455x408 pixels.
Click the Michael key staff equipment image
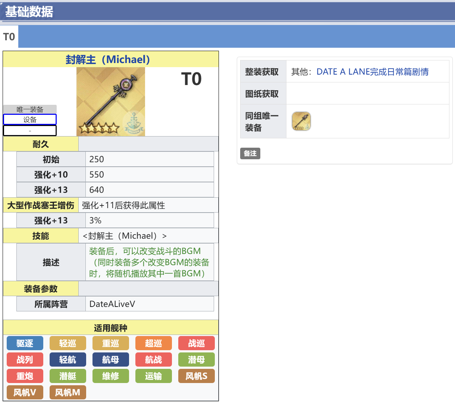pos(110,101)
